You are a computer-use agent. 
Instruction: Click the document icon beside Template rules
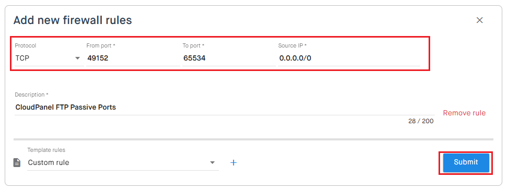point(17,162)
